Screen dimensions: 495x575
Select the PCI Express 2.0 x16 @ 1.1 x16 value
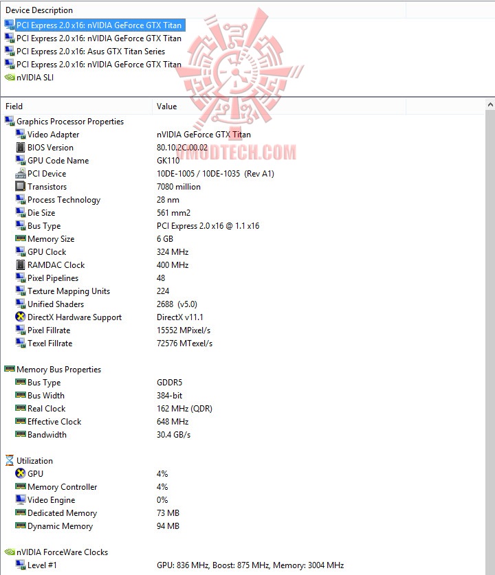point(208,226)
